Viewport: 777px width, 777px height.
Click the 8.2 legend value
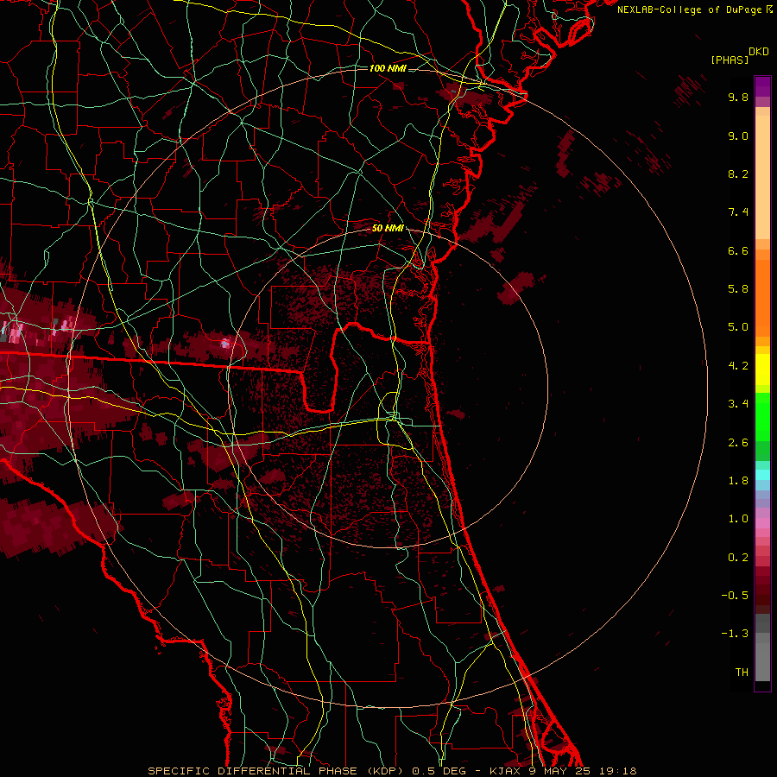(738, 174)
